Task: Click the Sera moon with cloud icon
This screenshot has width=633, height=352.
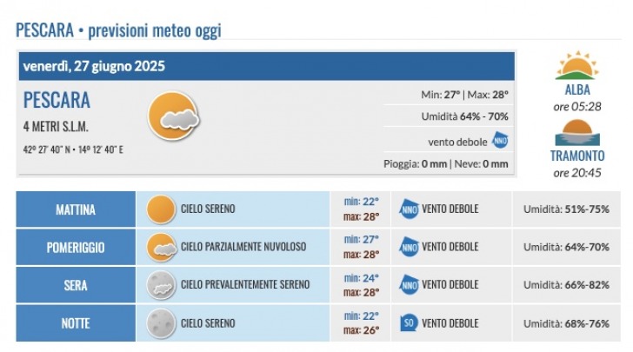Action: (x=161, y=285)
